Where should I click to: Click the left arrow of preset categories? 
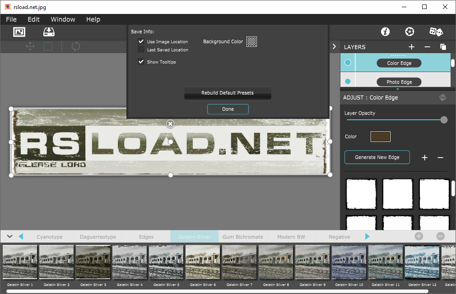coord(21,236)
